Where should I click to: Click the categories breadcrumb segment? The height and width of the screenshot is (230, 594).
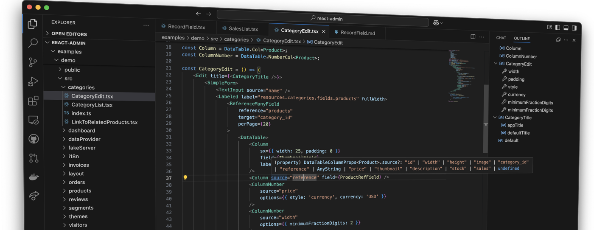(x=236, y=39)
